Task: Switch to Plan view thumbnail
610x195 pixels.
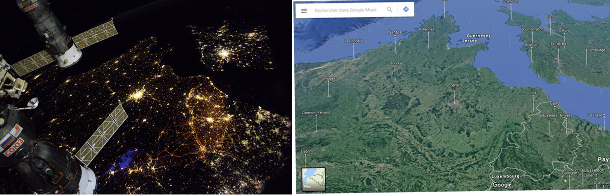Action: 313,180
